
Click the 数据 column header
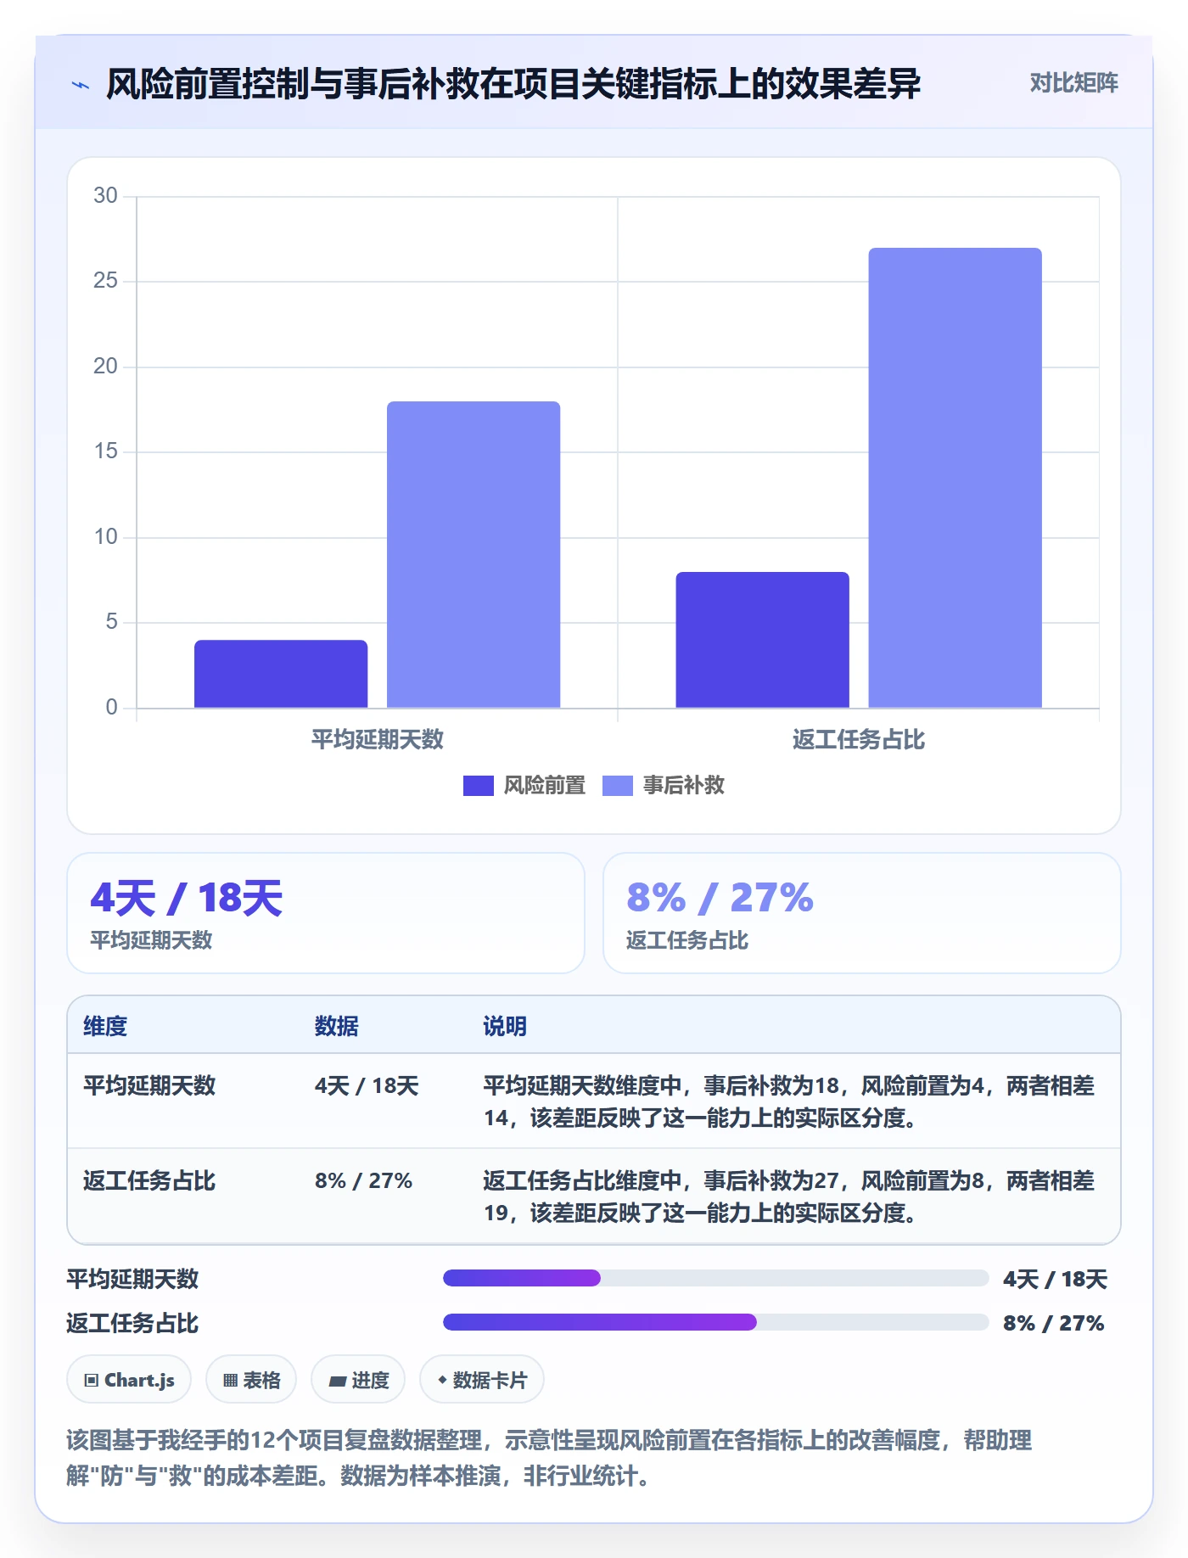[x=336, y=1026]
